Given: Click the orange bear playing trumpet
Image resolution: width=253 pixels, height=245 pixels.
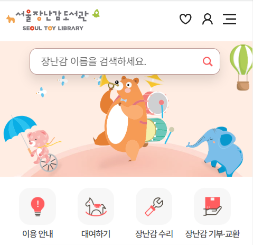Looking at the screenshot, I should click(x=124, y=118).
